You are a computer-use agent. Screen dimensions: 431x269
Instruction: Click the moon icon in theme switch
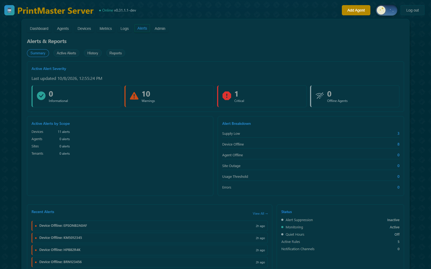click(x=381, y=10)
